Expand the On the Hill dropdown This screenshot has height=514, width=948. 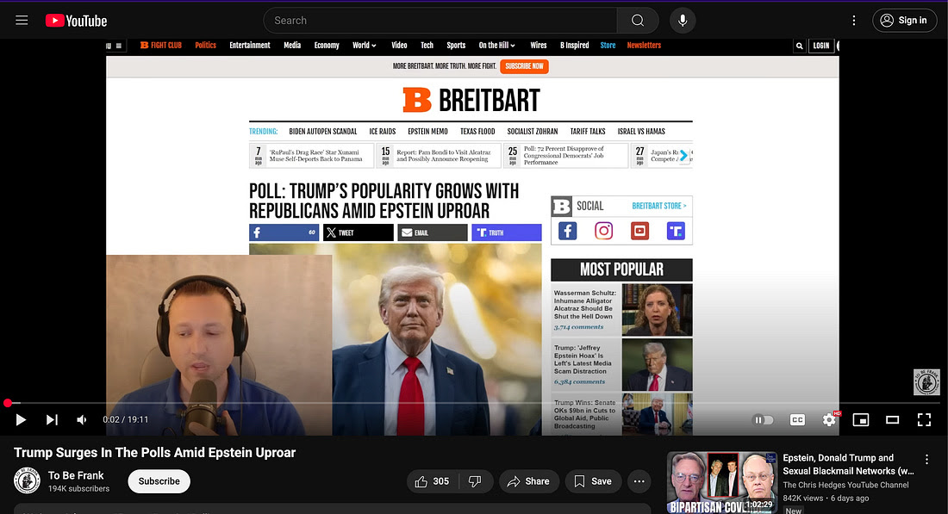tap(497, 46)
